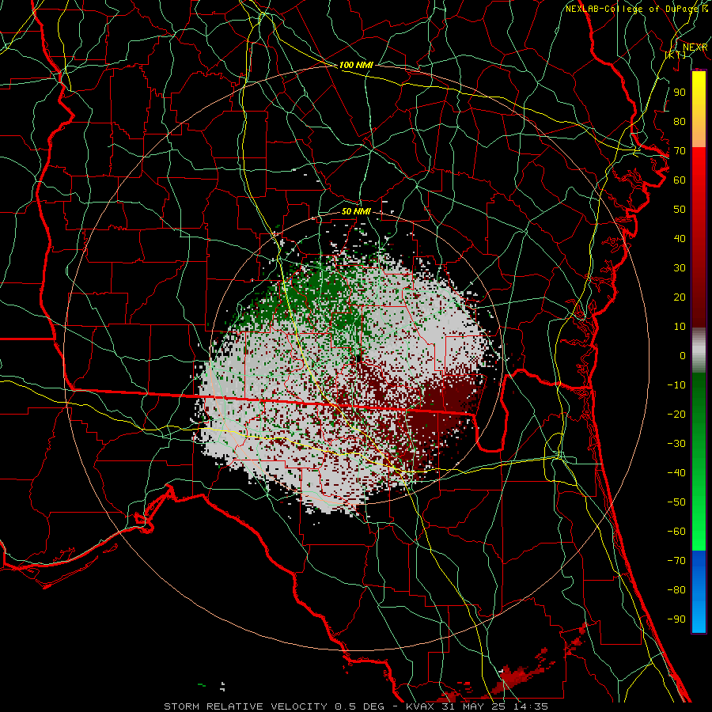The image size is (712, 712).
Task: Click the -50 value on the velocity scale
Action: tap(676, 502)
